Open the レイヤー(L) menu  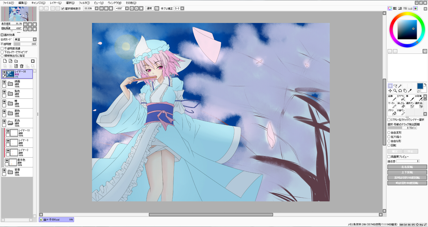click(x=56, y=3)
